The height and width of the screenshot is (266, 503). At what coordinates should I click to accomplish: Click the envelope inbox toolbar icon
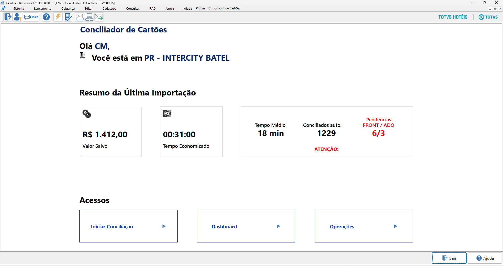click(79, 17)
